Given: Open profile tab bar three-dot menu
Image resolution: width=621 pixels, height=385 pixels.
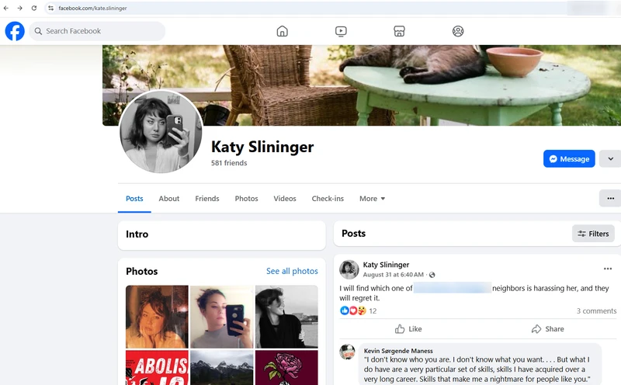Looking at the screenshot, I should [x=610, y=198].
